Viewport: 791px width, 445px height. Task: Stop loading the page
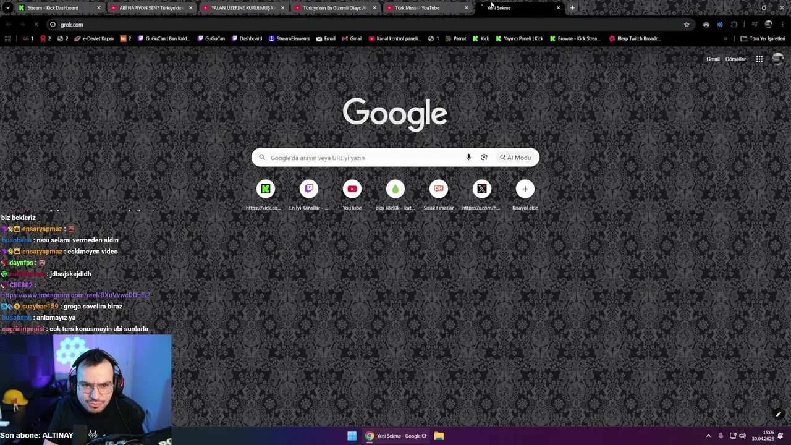tap(36, 25)
